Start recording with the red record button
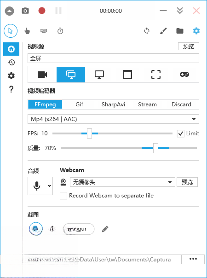The width and height of the screenshot is (207, 278). 42,11
